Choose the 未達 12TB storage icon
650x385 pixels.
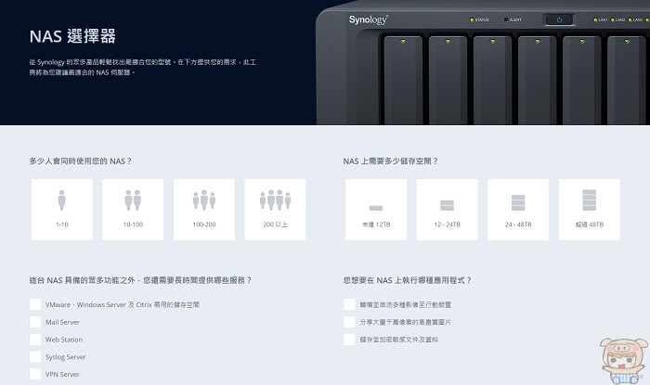pos(376,208)
